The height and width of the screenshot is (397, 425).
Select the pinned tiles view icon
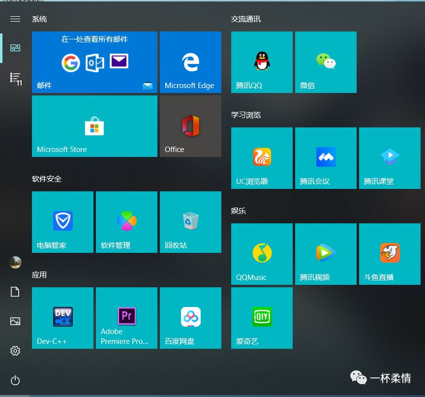click(15, 48)
